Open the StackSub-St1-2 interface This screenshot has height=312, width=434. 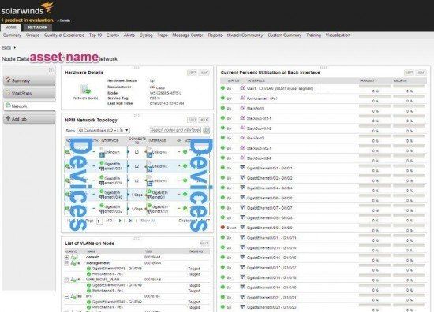tap(259, 128)
